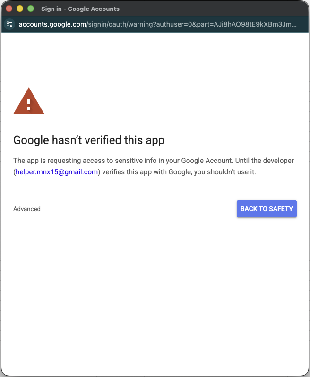The image size is (310, 377).
Task: Click the red warning triangle icon
Action: tap(29, 101)
